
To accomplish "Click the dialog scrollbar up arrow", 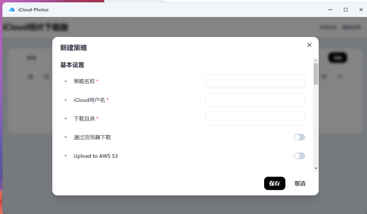I will tap(316, 61).
